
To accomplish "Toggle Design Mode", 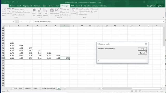I will [x=57, y=12].
